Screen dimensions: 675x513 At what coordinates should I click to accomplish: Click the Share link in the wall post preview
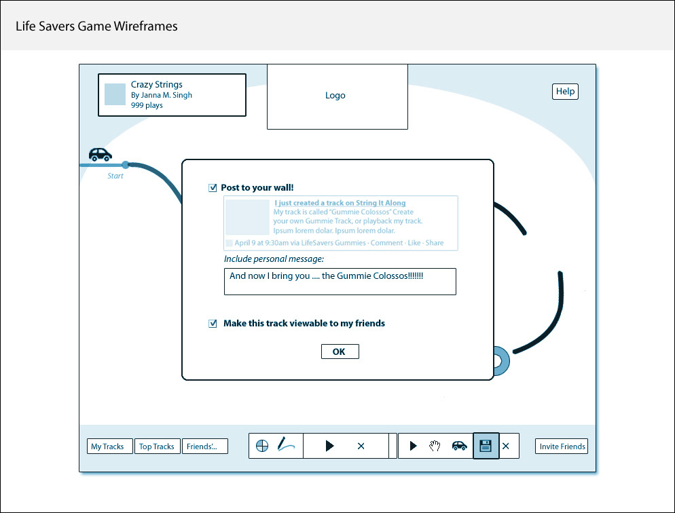coord(435,243)
